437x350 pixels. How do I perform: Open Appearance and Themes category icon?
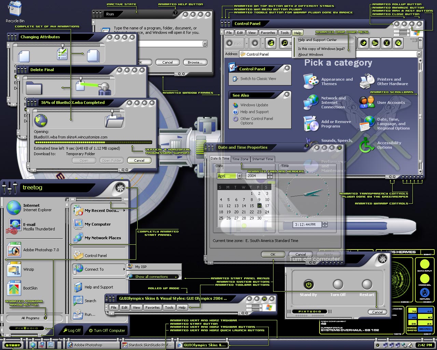tap(311, 81)
